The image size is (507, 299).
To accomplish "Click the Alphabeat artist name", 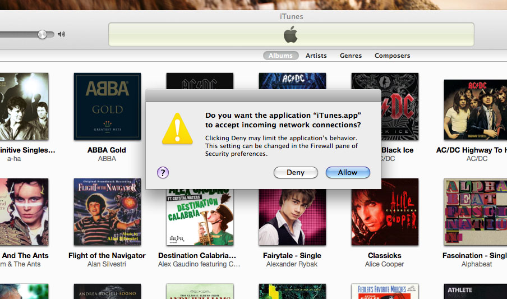I will (x=477, y=264).
